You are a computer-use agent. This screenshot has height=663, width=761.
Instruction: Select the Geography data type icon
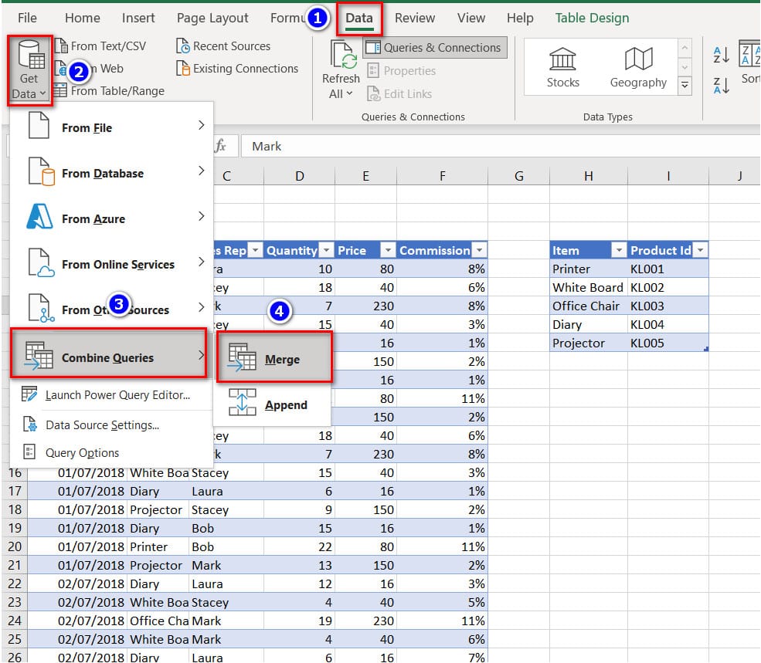tap(637, 59)
